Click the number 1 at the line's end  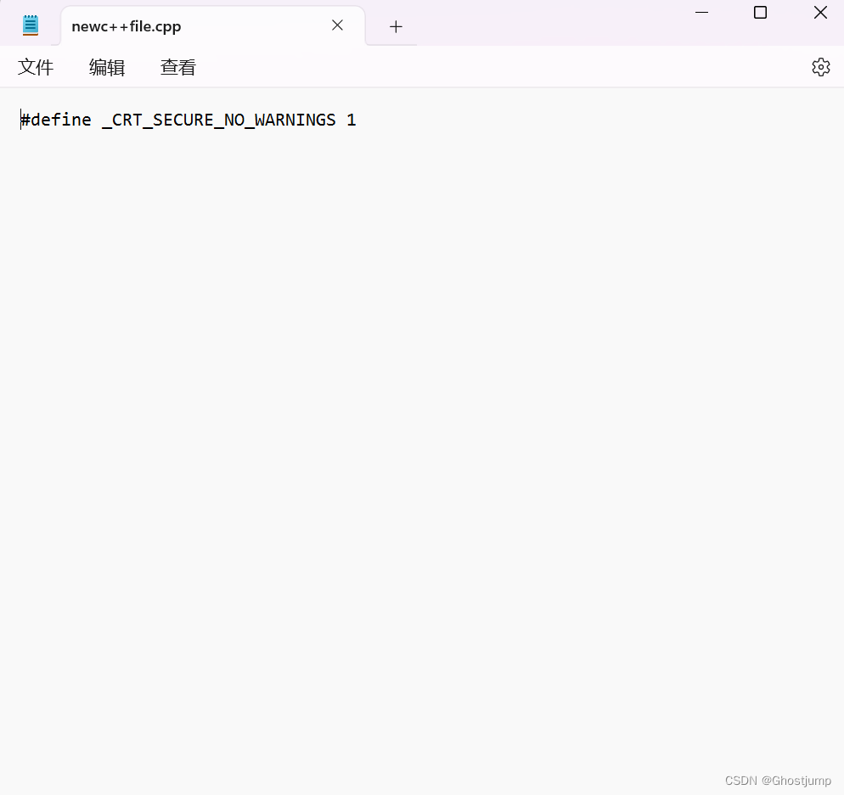coord(352,120)
